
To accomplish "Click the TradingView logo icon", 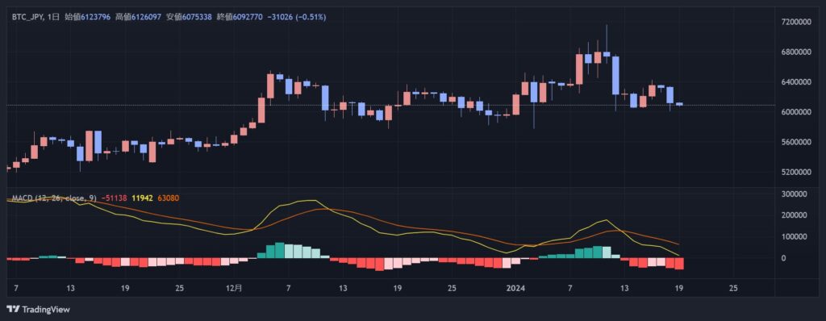I will (13, 310).
